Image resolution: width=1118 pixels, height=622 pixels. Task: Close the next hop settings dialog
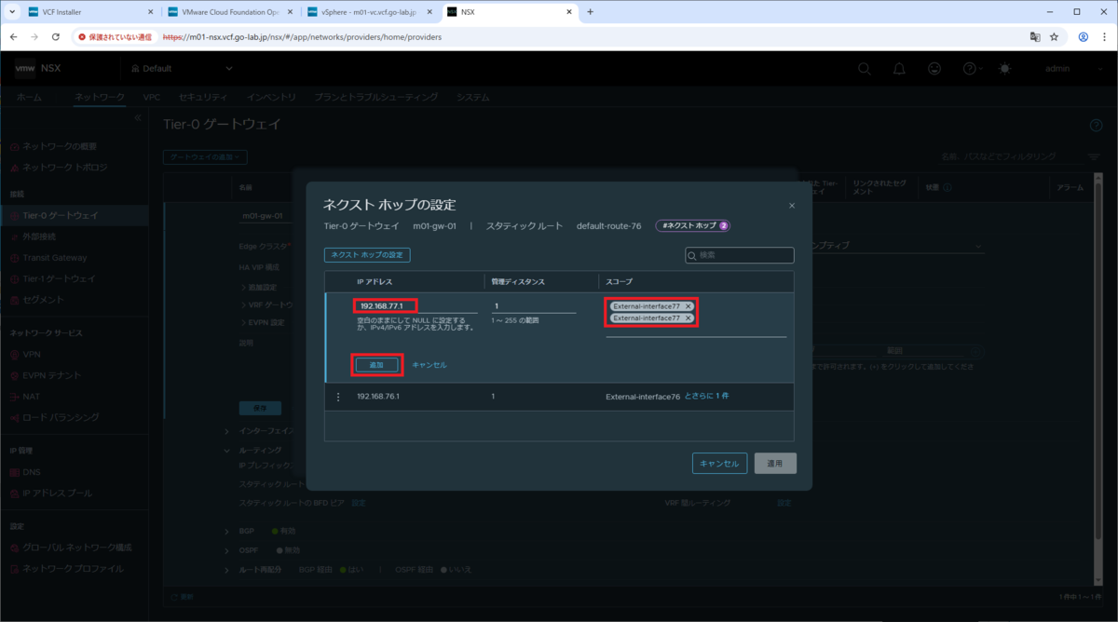click(792, 205)
